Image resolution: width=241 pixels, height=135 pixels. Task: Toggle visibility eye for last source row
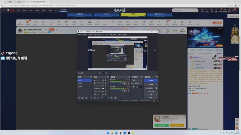pyautogui.click(x=103, y=94)
